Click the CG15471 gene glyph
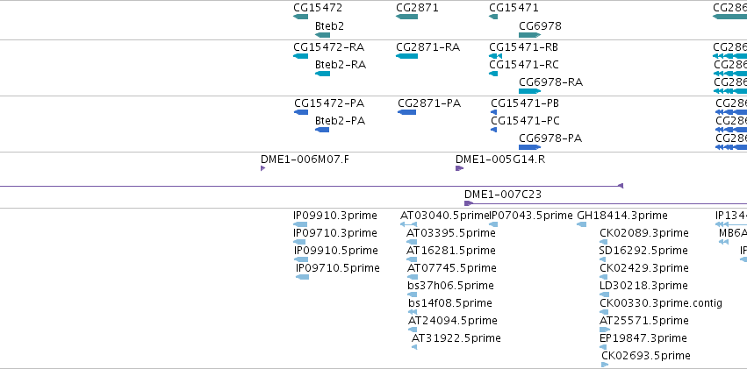Screen dimensions: 747x369 coord(493,17)
